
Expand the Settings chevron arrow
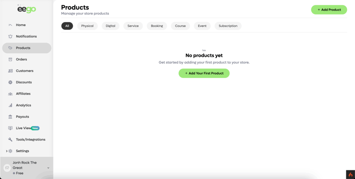point(6,151)
